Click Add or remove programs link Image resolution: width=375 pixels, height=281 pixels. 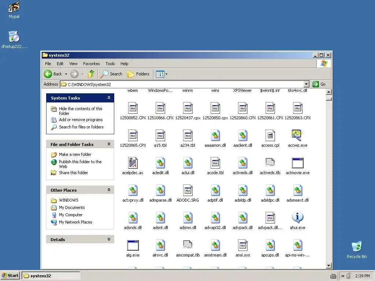(x=81, y=120)
